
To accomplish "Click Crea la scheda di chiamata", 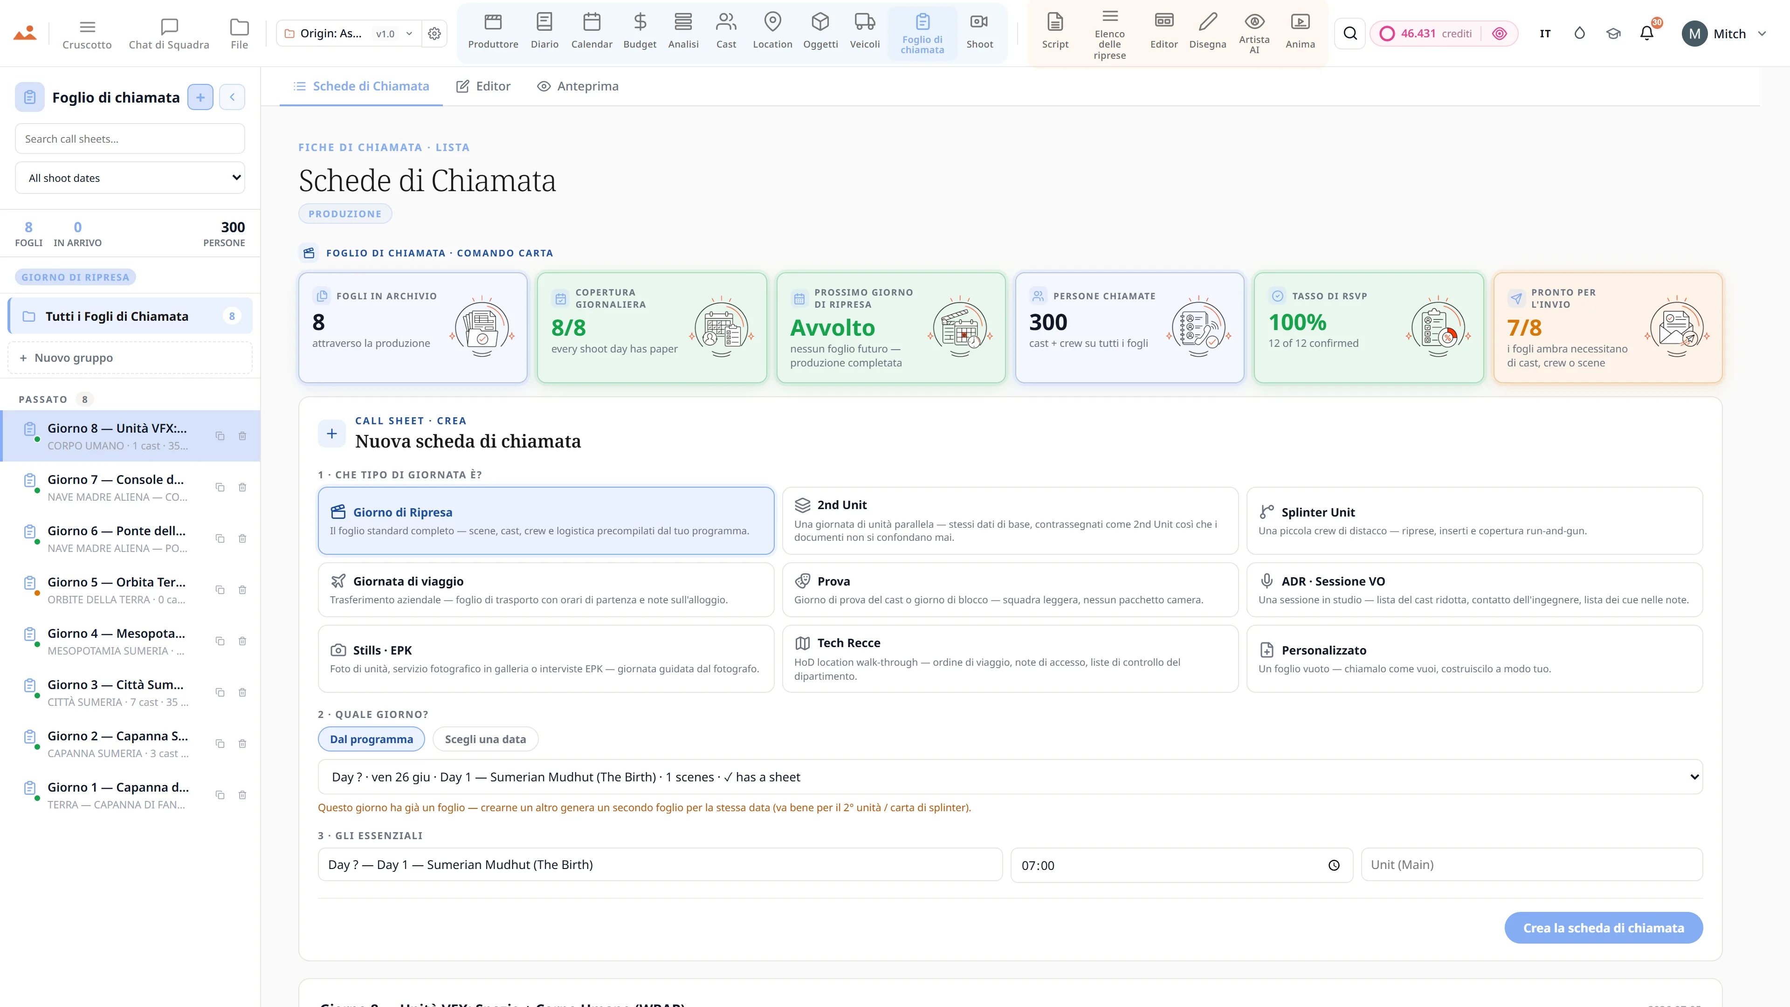I will [1603, 928].
